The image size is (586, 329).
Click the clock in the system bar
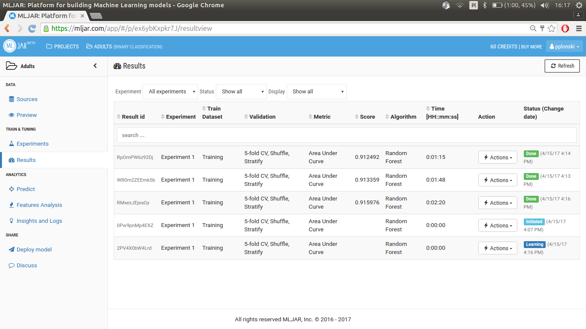[562, 5]
